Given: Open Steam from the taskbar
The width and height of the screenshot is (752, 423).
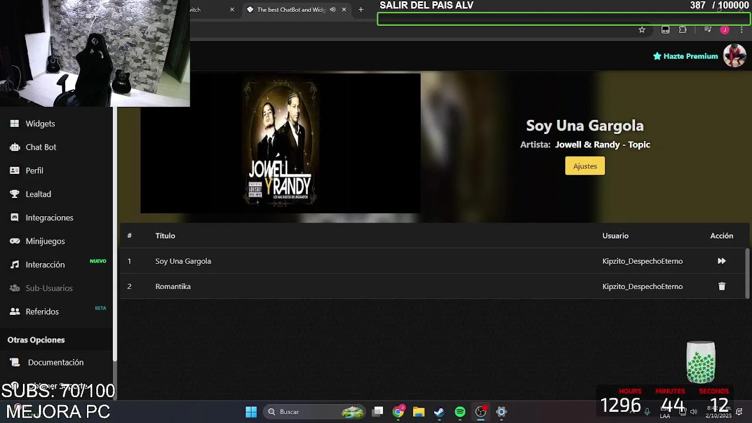Looking at the screenshot, I should [x=439, y=412].
